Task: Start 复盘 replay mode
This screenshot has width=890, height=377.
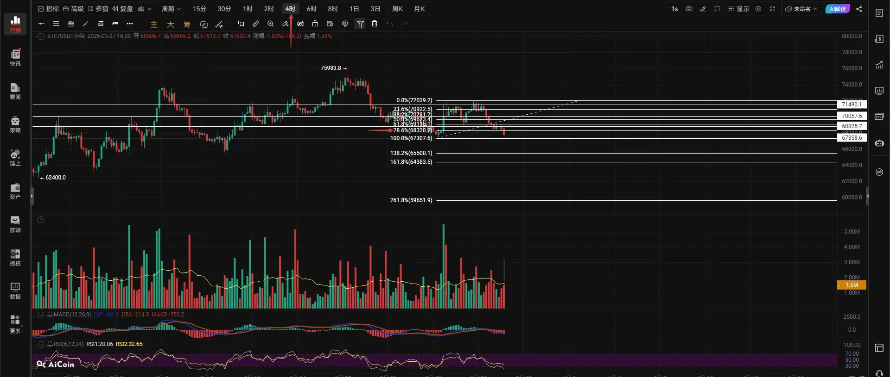Action: [x=123, y=9]
